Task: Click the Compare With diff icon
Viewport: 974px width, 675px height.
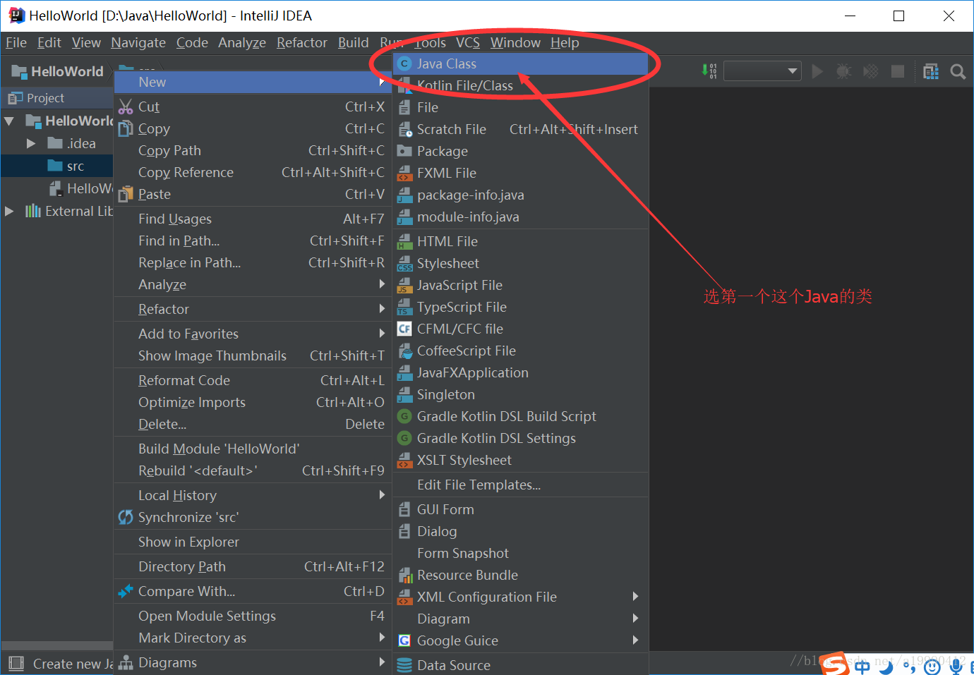Action: click(x=126, y=591)
